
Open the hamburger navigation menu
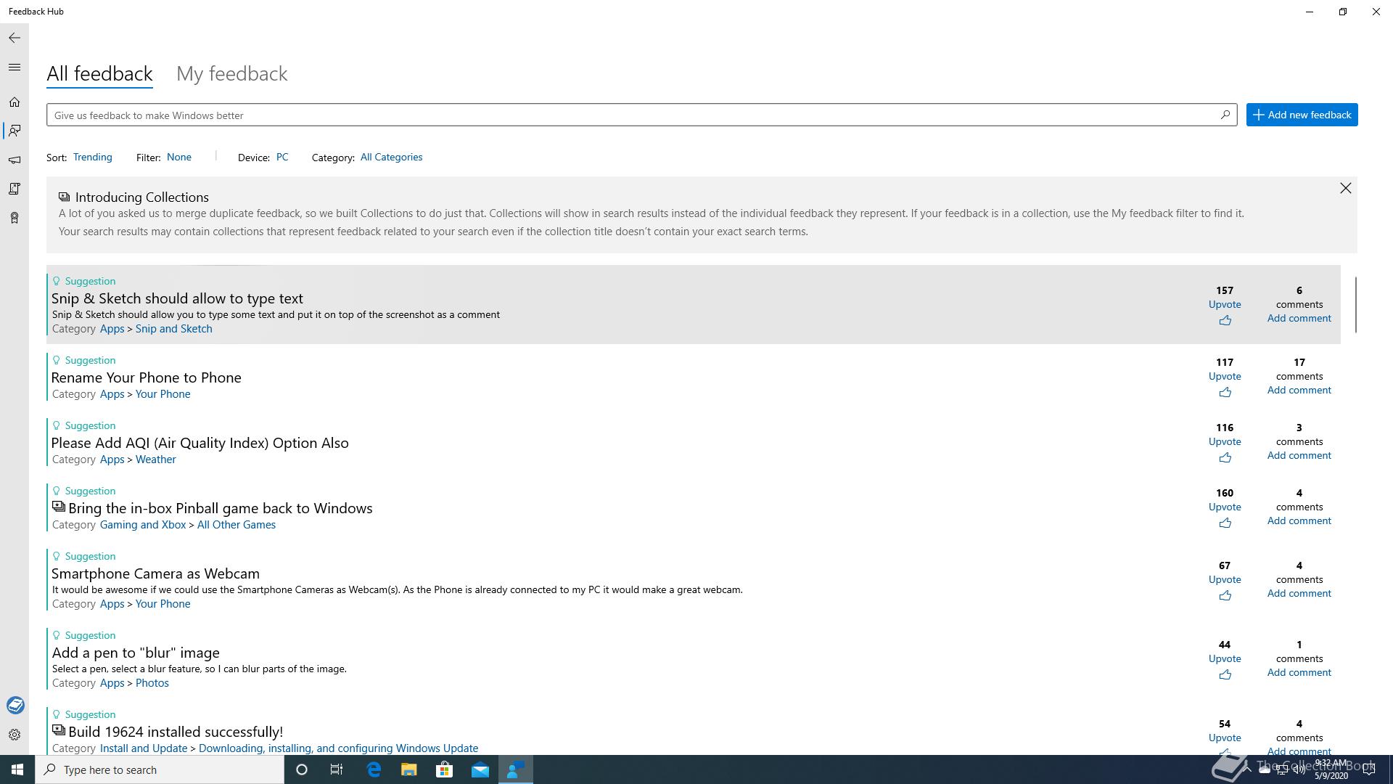click(15, 68)
